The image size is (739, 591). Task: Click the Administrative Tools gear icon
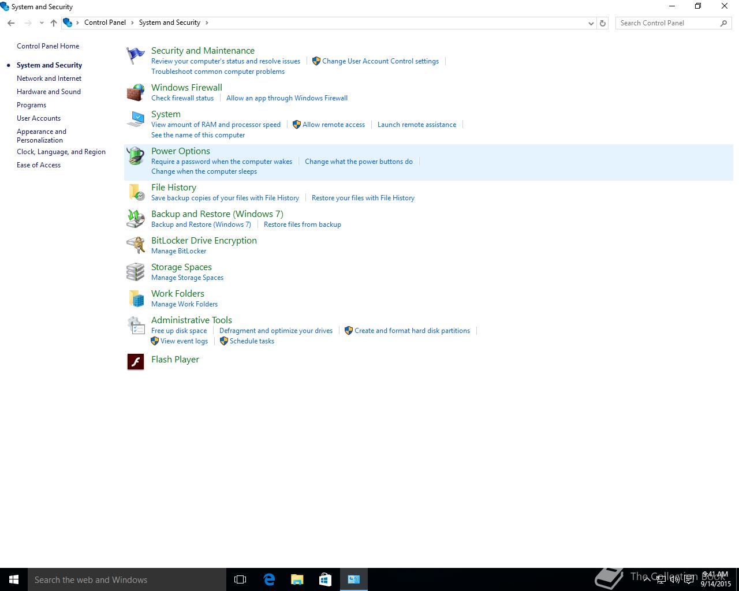(x=136, y=325)
